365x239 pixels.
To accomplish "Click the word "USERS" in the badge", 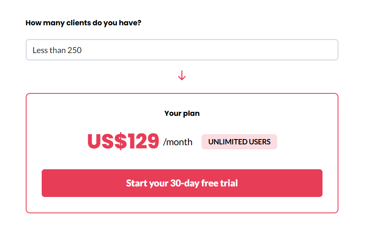I will (x=260, y=142).
